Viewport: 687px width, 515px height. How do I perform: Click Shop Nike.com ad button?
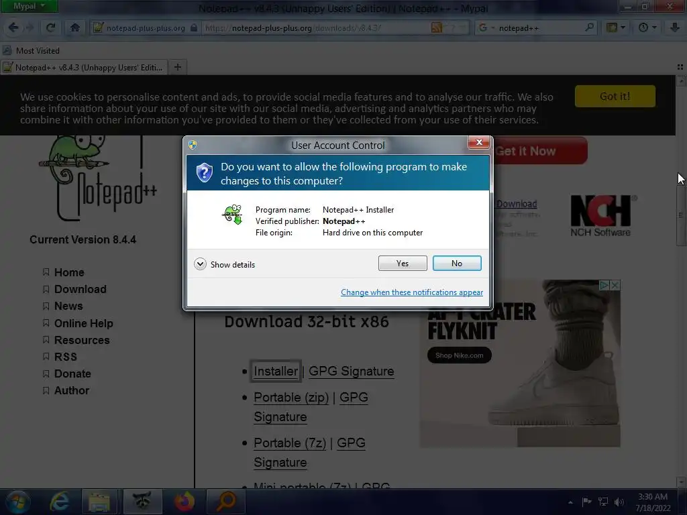pyautogui.click(x=459, y=355)
